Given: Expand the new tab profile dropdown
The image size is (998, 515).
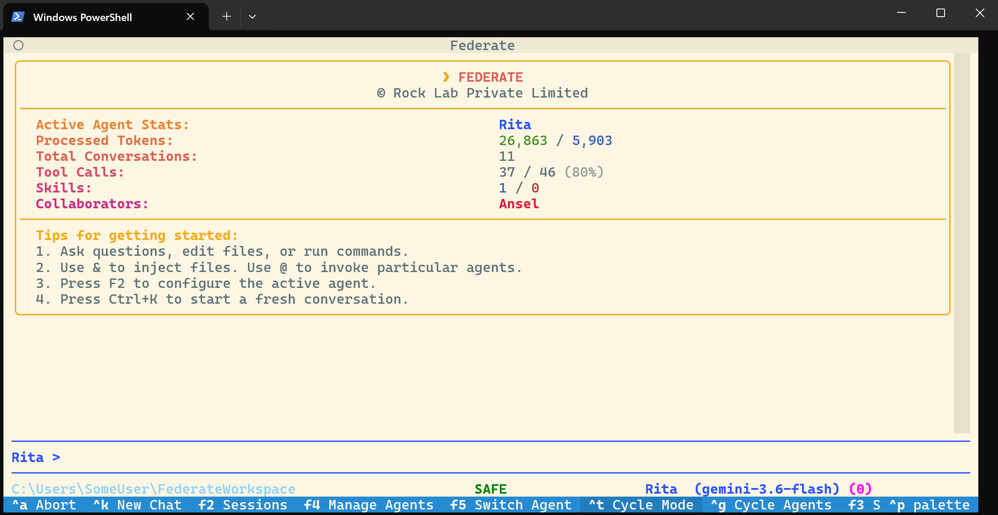Looking at the screenshot, I should coord(252,17).
